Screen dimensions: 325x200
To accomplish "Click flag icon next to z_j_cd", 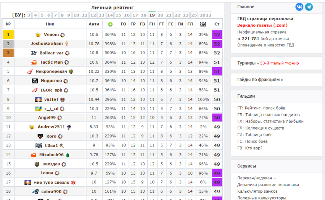I will pyautogui.click(x=38, y=108).
